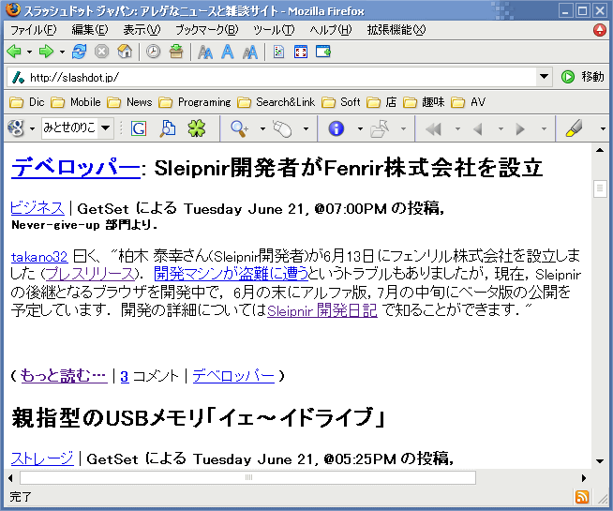Click the double left arrow on the Google toolbar
Viewport: 613px width, 511px height.
(433, 128)
